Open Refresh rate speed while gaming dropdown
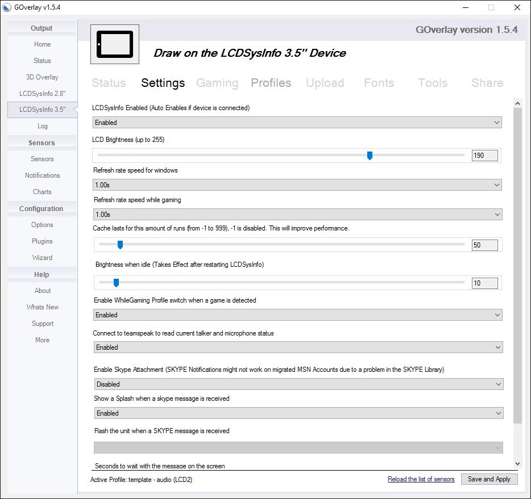Image resolution: width=531 pixels, height=499 pixels. coord(297,215)
